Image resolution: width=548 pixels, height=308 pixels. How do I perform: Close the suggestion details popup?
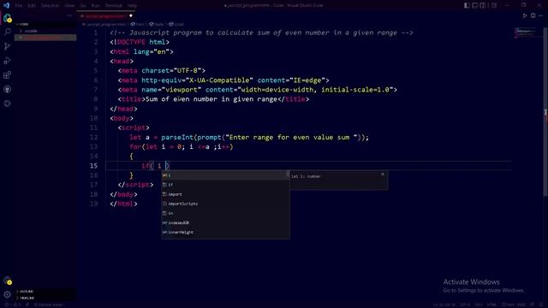point(383,174)
